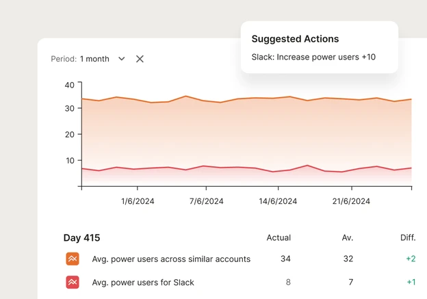Click the 10 y-axis label
Image resolution: width=427 pixels, height=299 pixels.
[70, 161]
